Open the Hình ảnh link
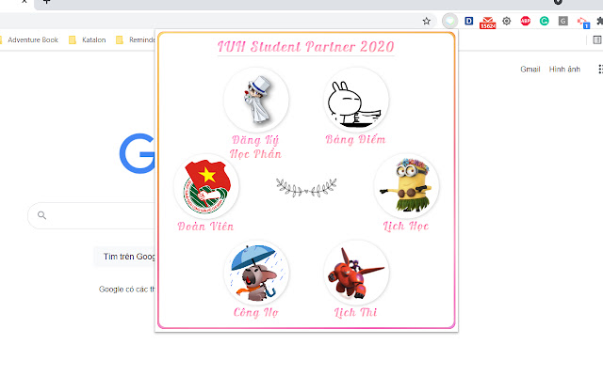The image size is (603, 376). pos(564,69)
